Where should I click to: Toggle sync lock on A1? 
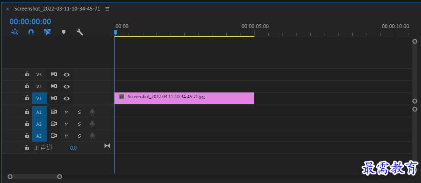point(54,112)
